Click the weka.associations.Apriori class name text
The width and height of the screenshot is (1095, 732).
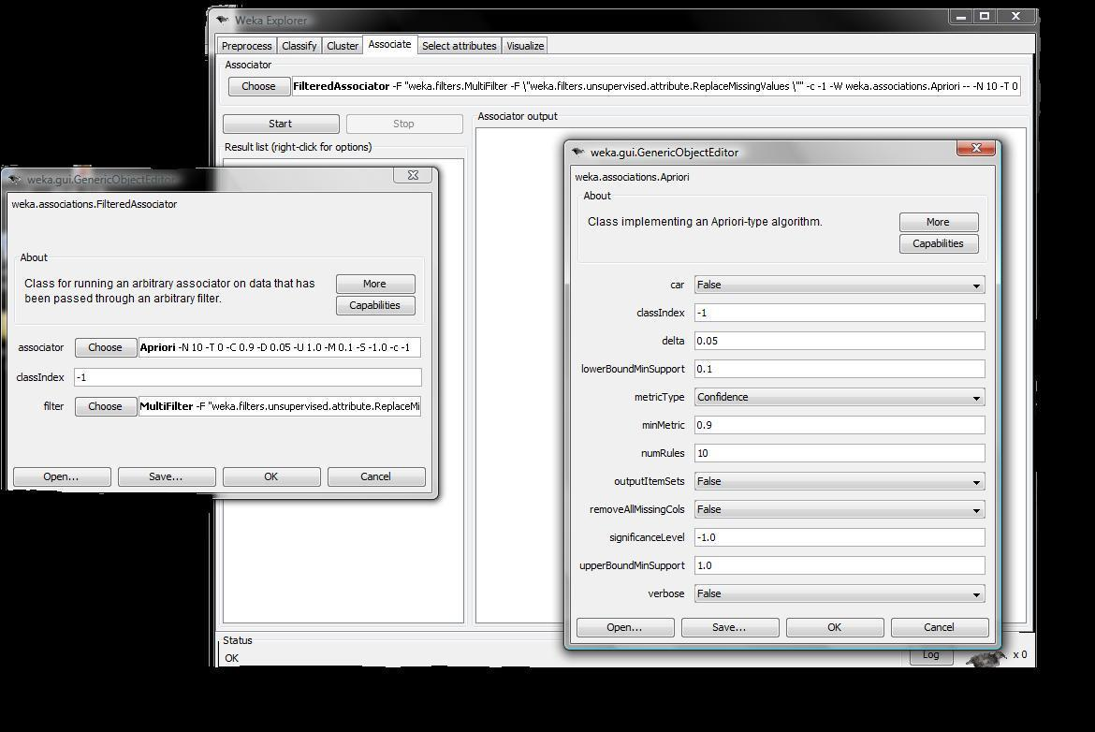tap(632, 178)
